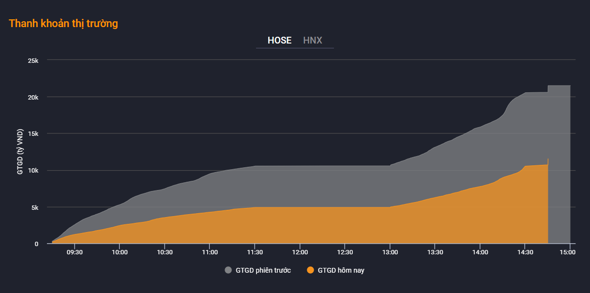Viewport: 590px width, 293px height.
Task: Click the 10k y-axis tick label
Action: (33, 171)
